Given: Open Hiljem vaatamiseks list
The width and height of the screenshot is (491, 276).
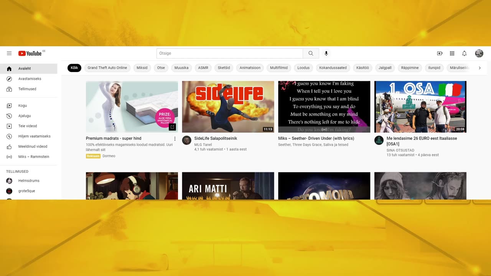Looking at the screenshot, I should [29, 136].
